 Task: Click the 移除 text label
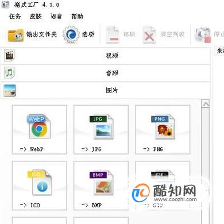pos(129,34)
